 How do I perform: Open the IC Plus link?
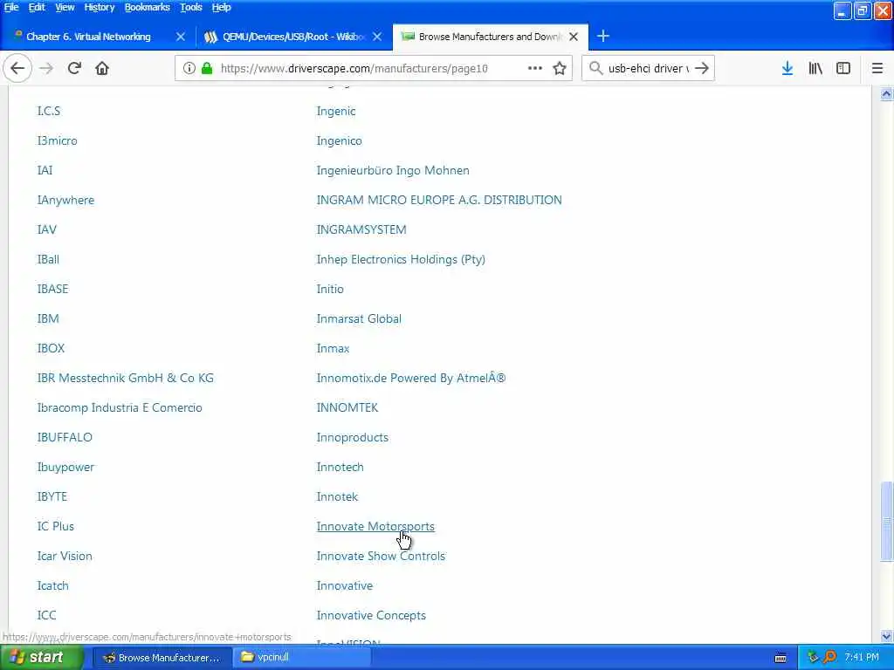[55, 526]
